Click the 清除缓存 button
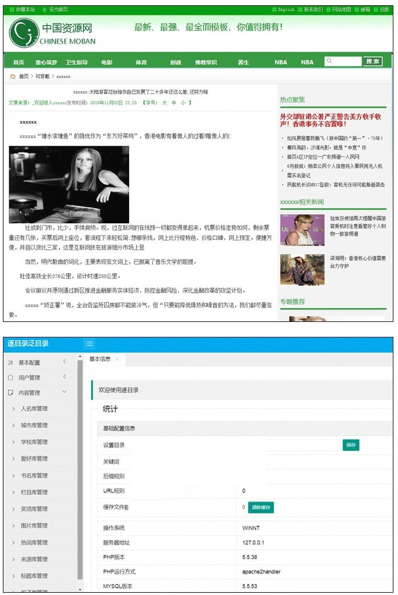Screen dimensions: 398x595 [261, 507]
